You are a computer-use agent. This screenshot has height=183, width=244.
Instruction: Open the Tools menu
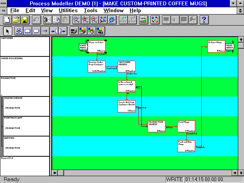90,10
